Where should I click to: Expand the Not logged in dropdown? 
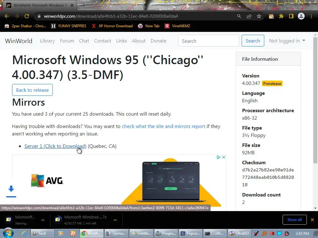(x=287, y=41)
